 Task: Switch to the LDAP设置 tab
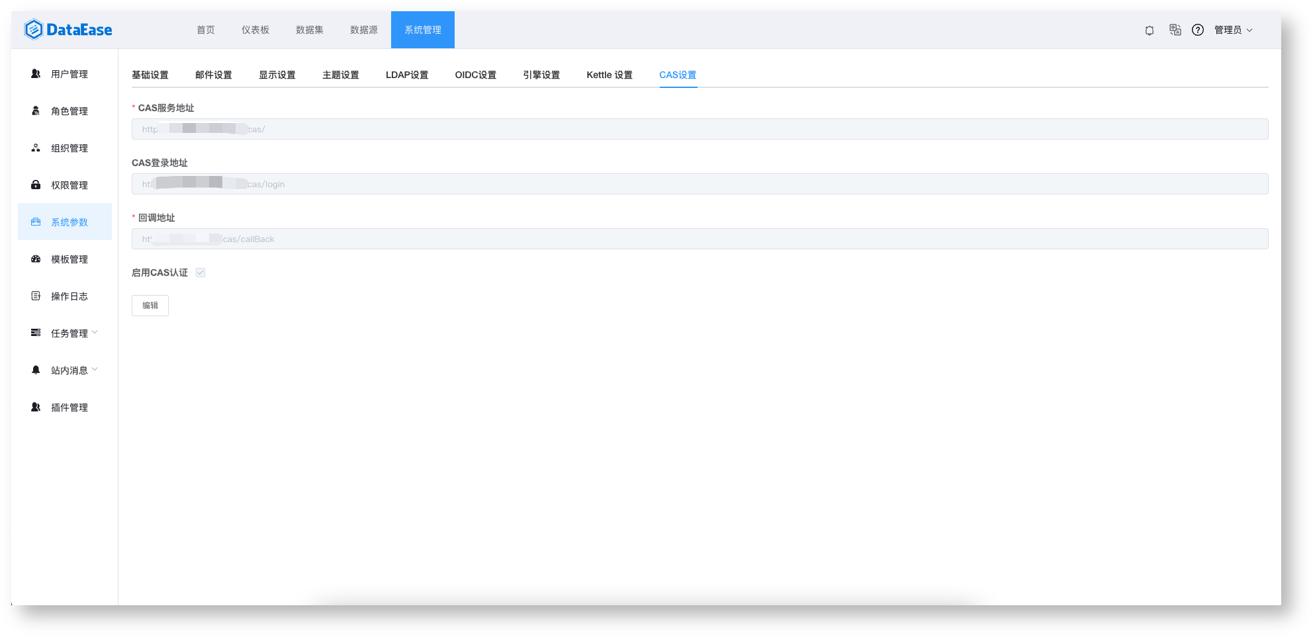[407, 75]
